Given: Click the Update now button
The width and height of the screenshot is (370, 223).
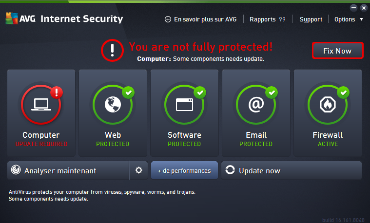Looking at the screenshot, I should pos(292,170).
